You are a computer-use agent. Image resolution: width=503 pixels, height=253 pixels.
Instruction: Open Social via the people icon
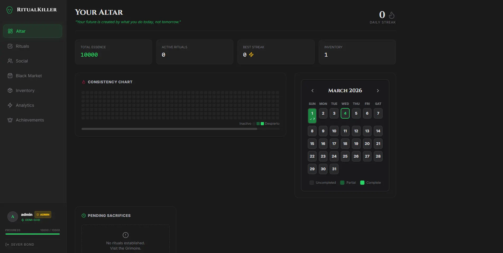pyautogui.click(x=10, y=61)
